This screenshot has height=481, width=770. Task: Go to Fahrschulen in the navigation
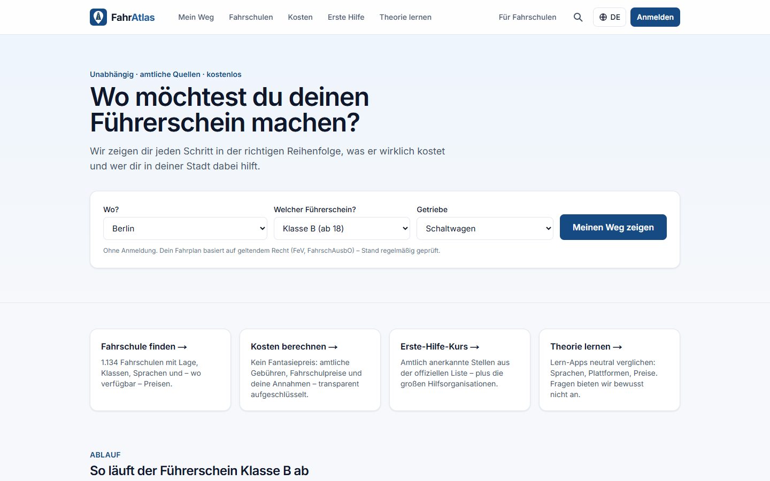pos(251,17)
